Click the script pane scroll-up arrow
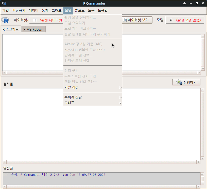This screenshot has width=207, height=189. coord(203,36)
